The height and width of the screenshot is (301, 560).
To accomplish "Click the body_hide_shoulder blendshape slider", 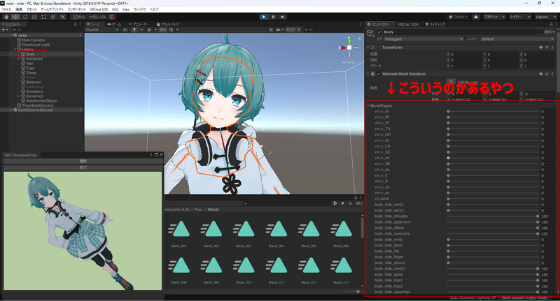I will (x=493, y=216).
